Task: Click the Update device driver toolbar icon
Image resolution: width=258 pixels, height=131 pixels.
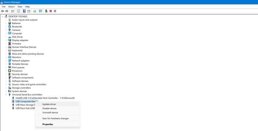Action: click(x=35, y=11)
